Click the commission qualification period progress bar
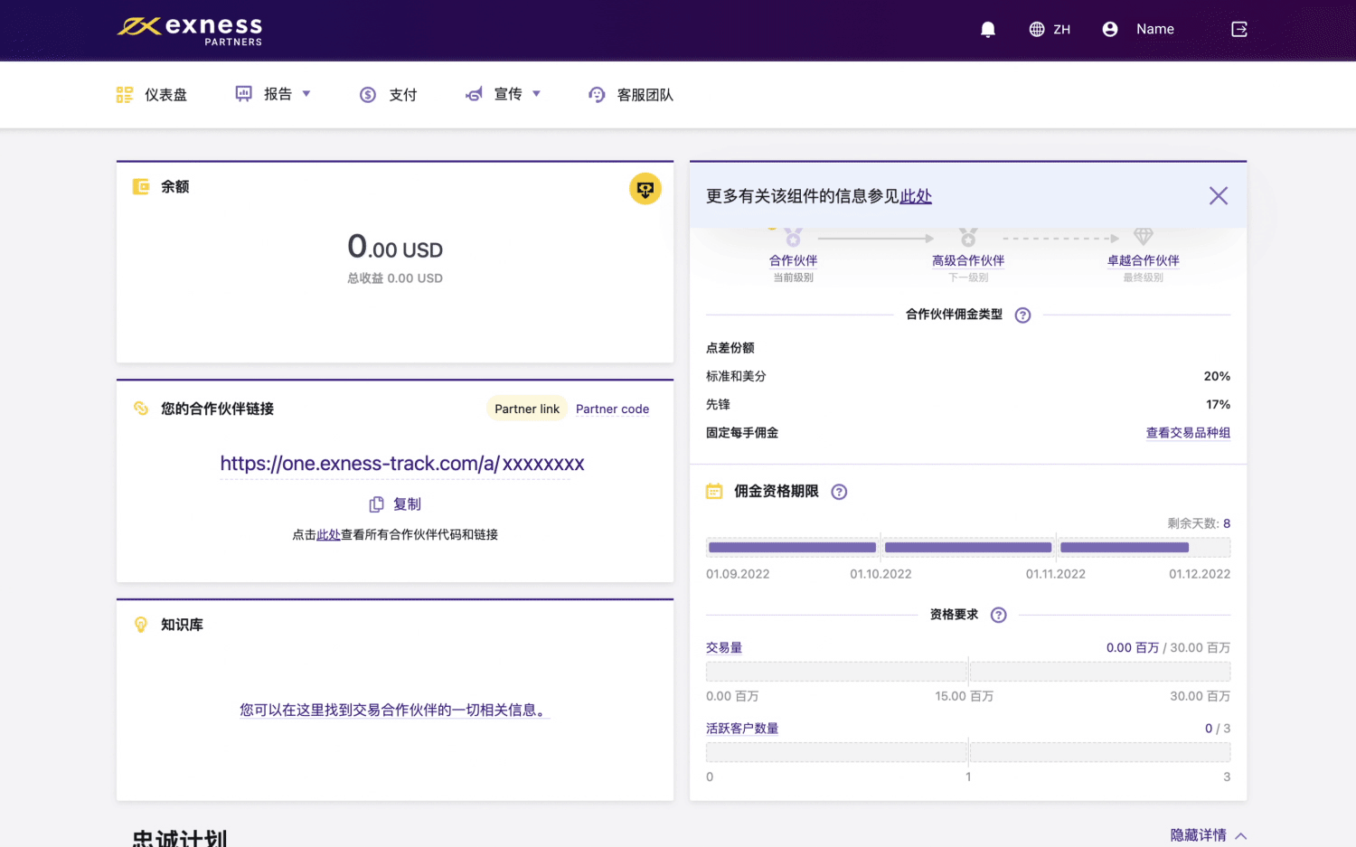 [x=967, y=548]
